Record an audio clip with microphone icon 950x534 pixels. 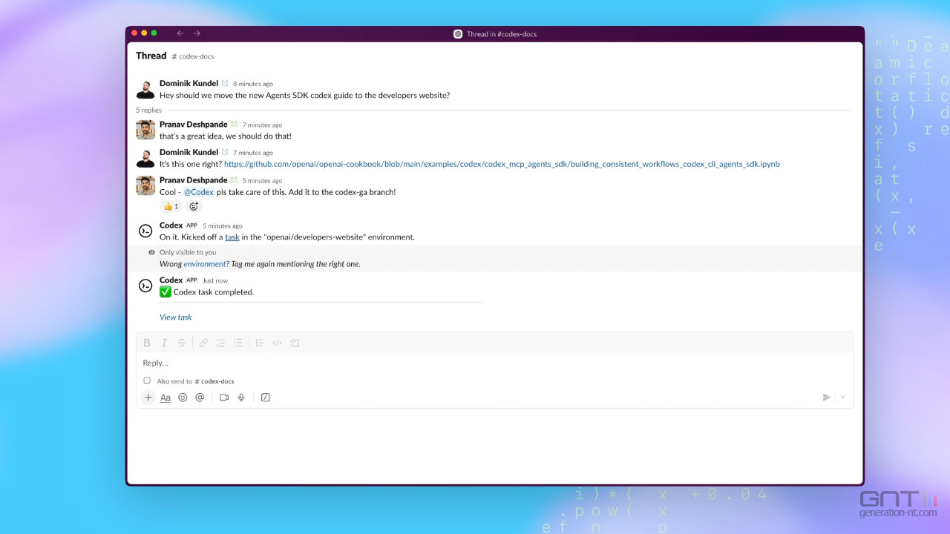(x=241, y=398)
